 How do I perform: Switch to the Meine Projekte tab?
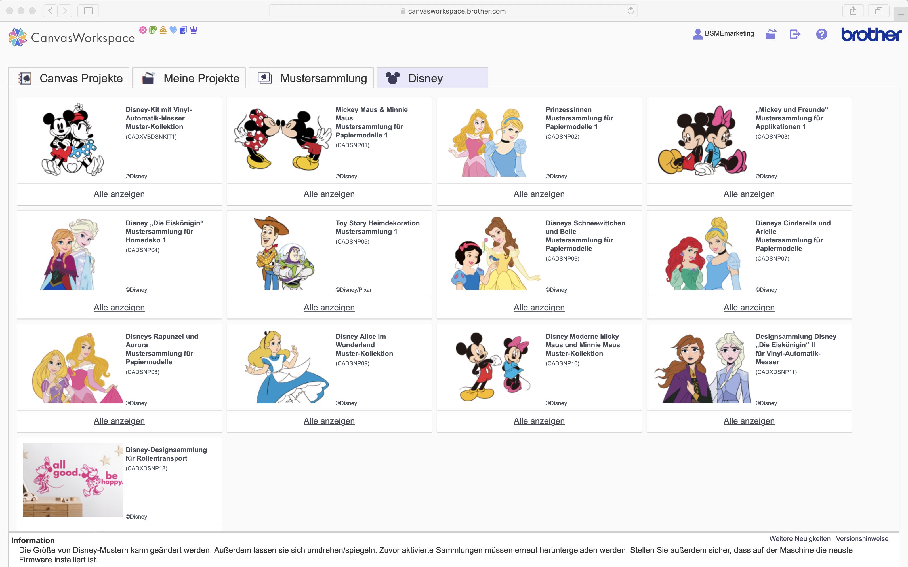coord(189,78)
